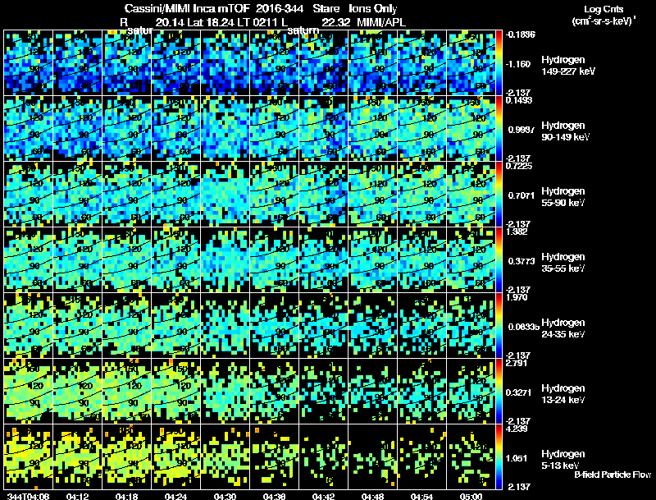Screen dimensions: 656x500
Task: Open the 24-35 keV panel at 04:48
Action: (373, 325)
